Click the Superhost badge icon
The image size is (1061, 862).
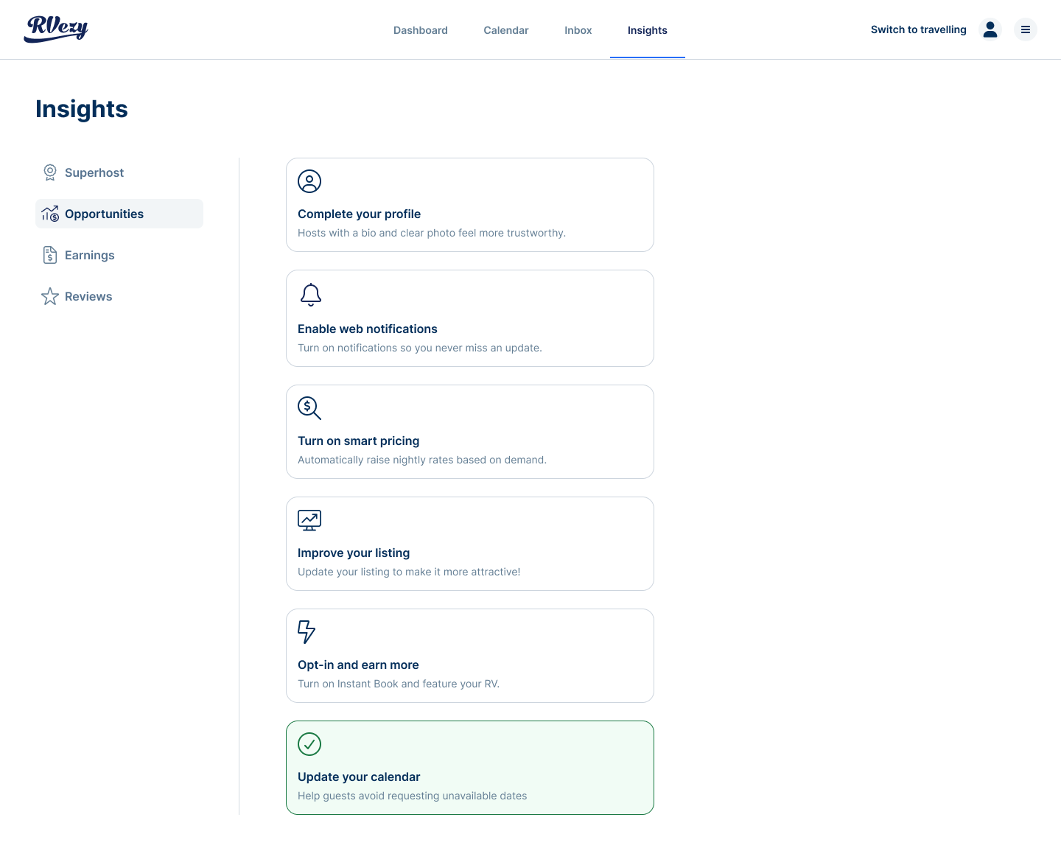coord(50,172)
